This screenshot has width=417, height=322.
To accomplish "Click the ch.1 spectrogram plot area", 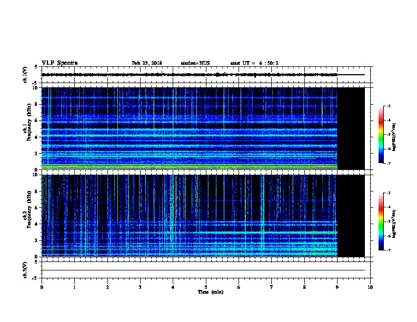I will coord(190,128).
